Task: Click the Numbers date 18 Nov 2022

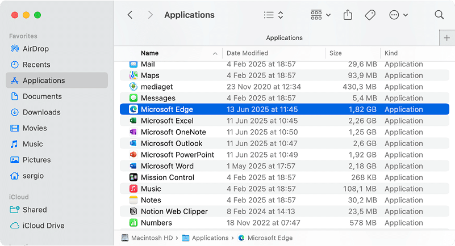Action: [x=263, y=223]
